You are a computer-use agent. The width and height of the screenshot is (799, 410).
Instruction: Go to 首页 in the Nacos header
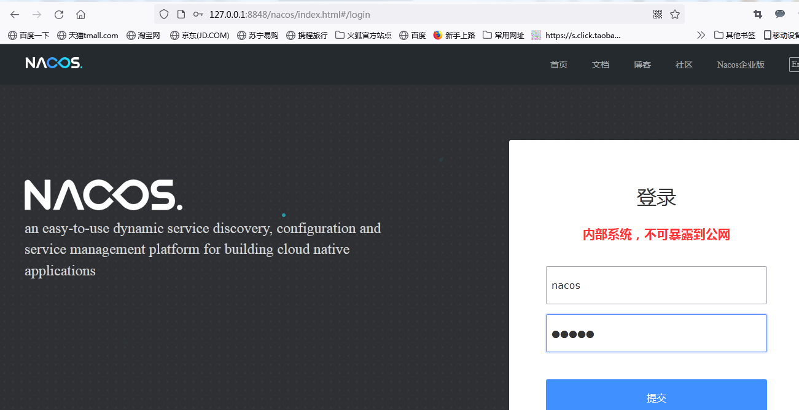(x=559, y=65)
